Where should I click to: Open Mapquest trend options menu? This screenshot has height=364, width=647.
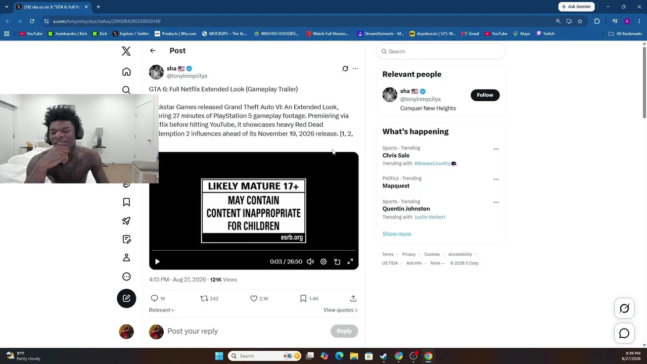pyautogui.click(x=496, y=179)
